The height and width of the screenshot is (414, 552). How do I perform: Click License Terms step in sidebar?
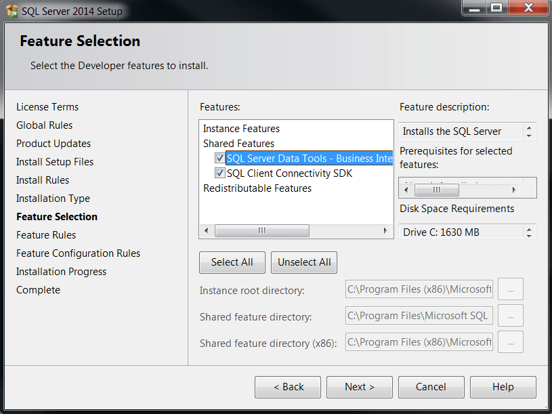tap(47, 106)
